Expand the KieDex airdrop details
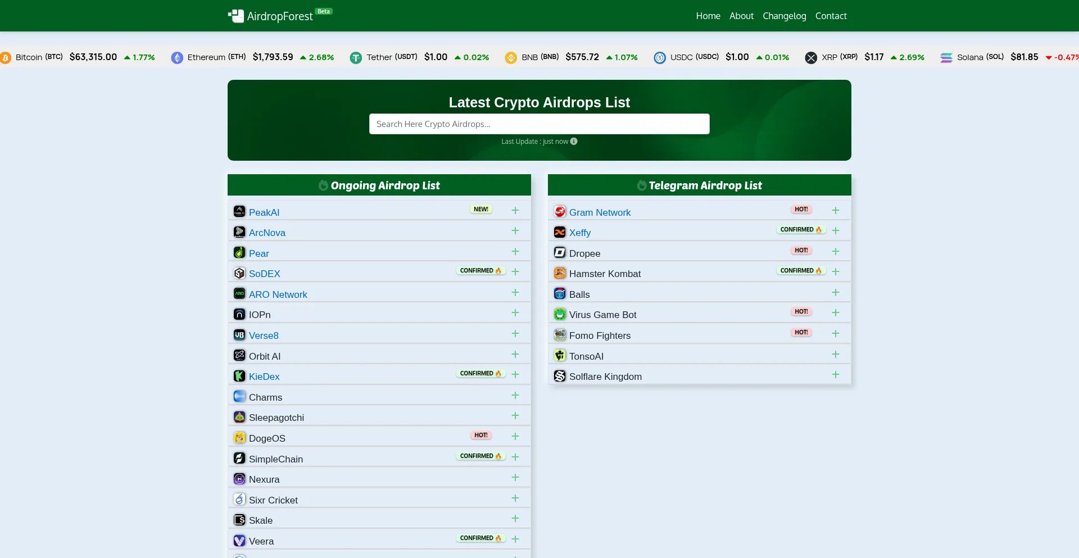Image resolution: width=1079 pixels, height=558 pixels. pos(515,374)
